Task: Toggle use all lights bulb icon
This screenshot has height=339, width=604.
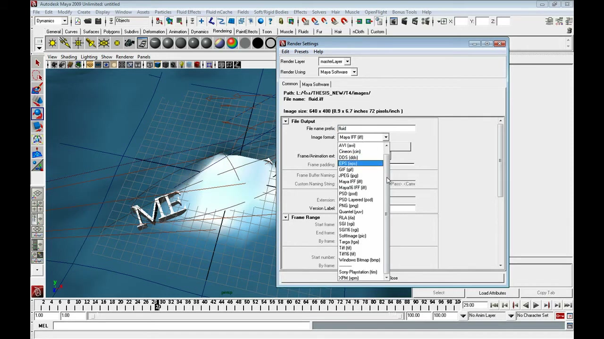Action: 181,65
